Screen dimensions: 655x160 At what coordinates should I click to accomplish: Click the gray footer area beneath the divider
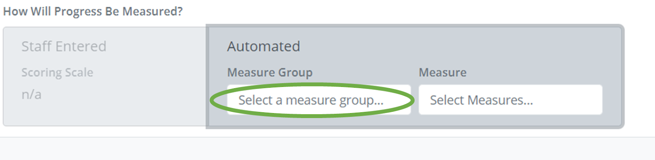(327, 149)
